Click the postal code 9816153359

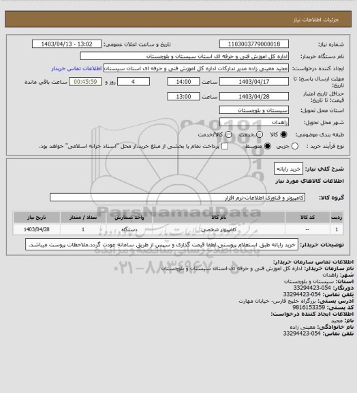pyautogui.click(x=309, y=307)
